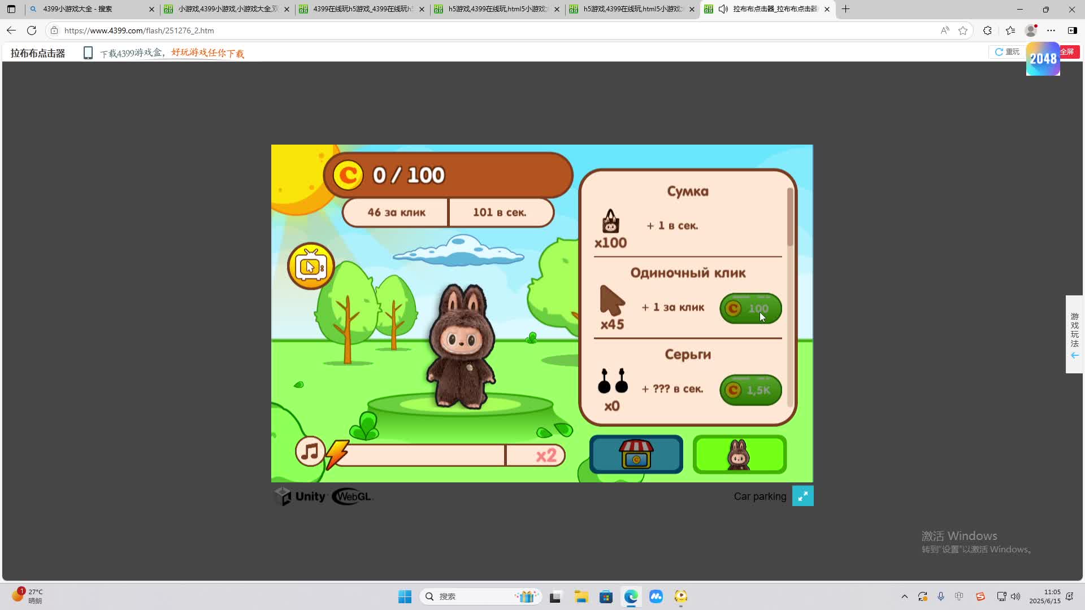Open browser settings ellipsis menu

[1051, 30]
